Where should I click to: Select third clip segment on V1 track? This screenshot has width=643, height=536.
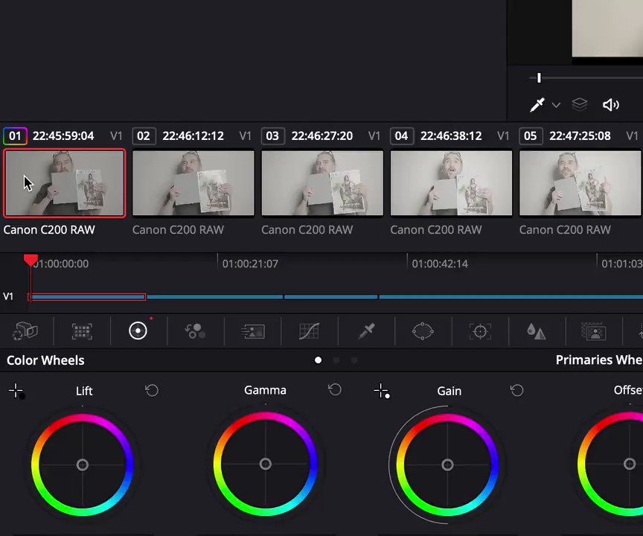331,296
